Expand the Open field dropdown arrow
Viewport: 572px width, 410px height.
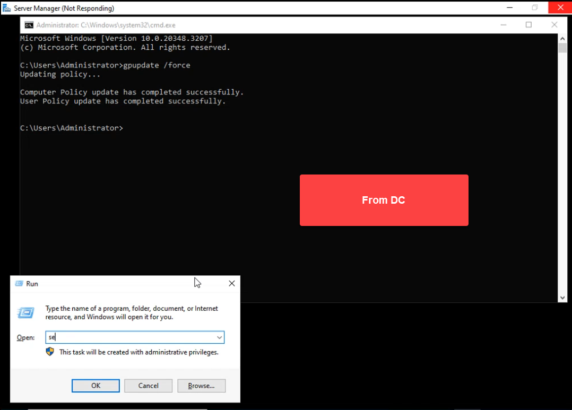[219, 337]
